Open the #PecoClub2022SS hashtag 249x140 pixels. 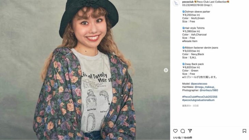click(207, 97)
